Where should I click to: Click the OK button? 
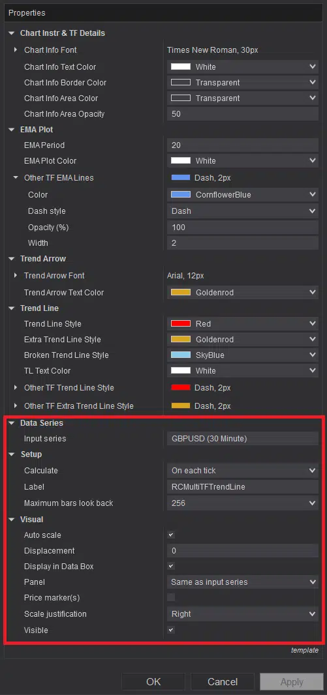tap(153, 682)
